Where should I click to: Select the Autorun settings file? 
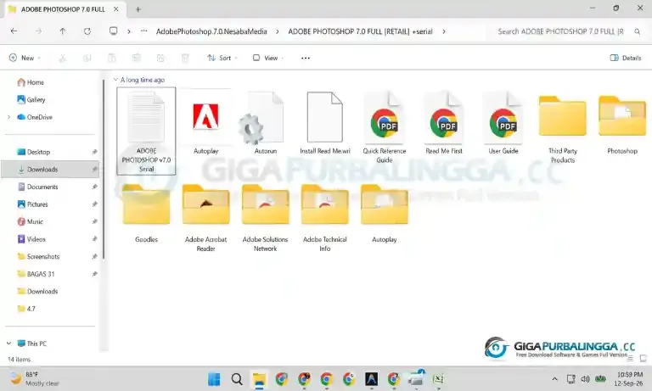coord(265,123)
